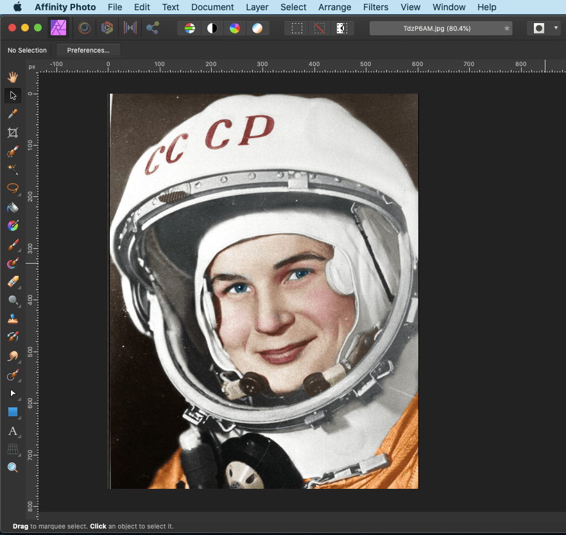Image resolution: width=566 pixels, height=535 pixels.
Task: Click the Preferences... button
Action: point(89,50)
